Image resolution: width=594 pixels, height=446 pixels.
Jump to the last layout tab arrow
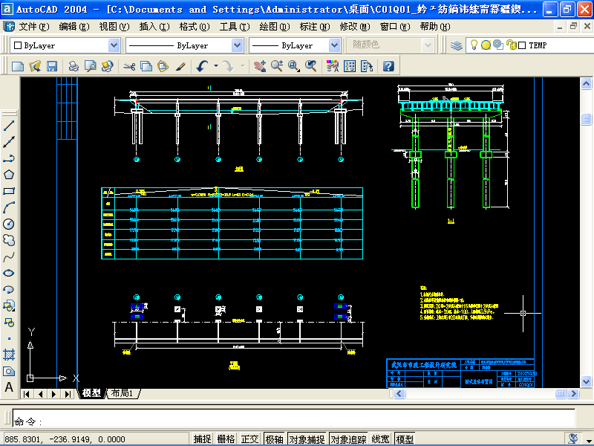[x=67, y=394]
